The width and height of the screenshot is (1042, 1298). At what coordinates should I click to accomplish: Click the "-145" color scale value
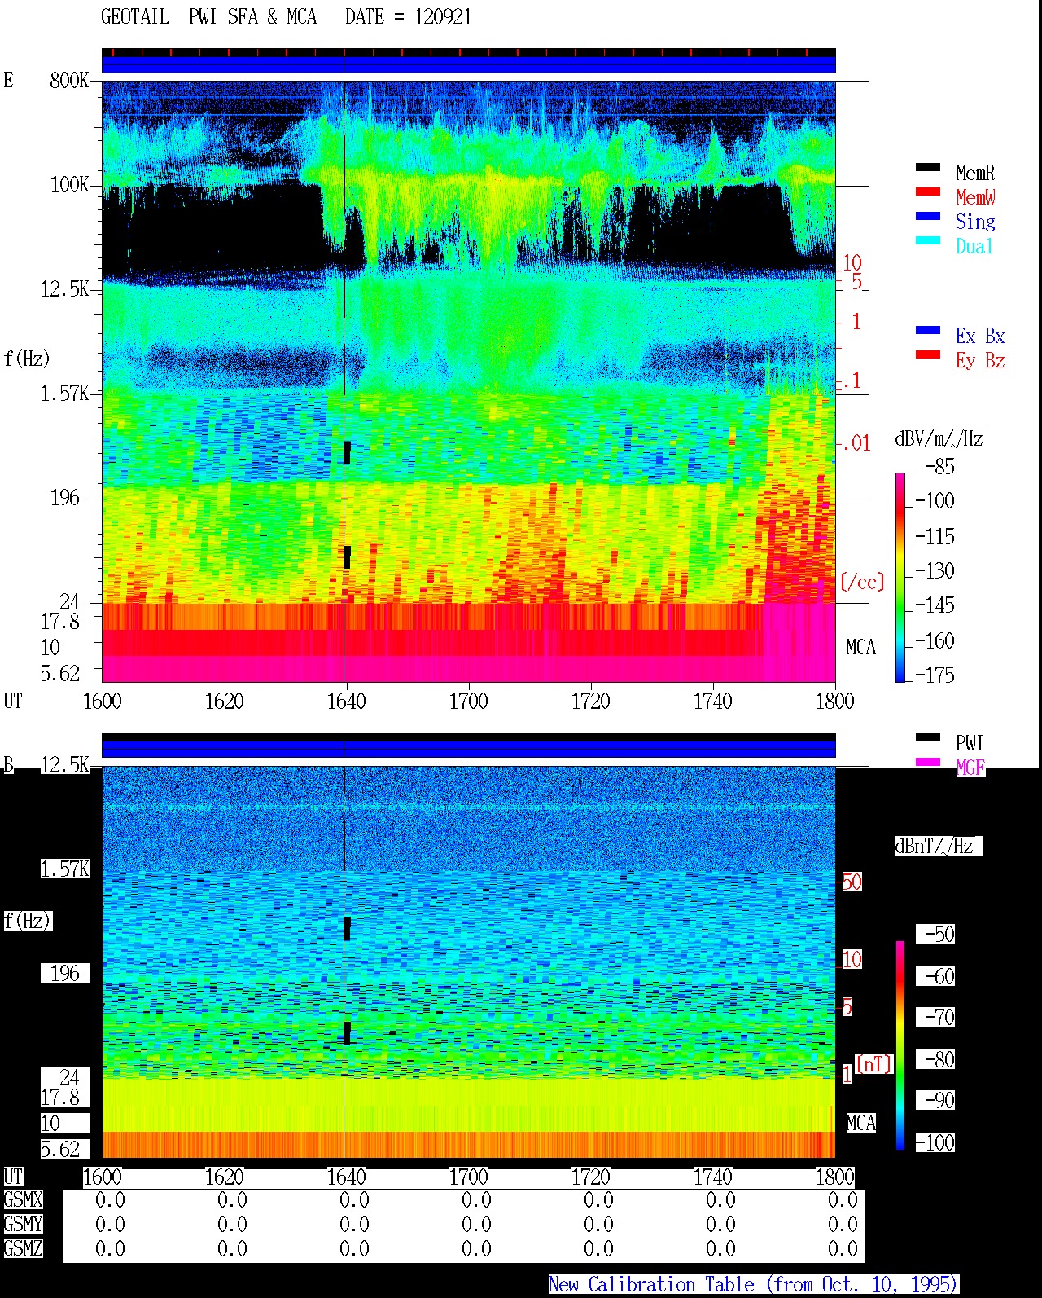[935, 605]
